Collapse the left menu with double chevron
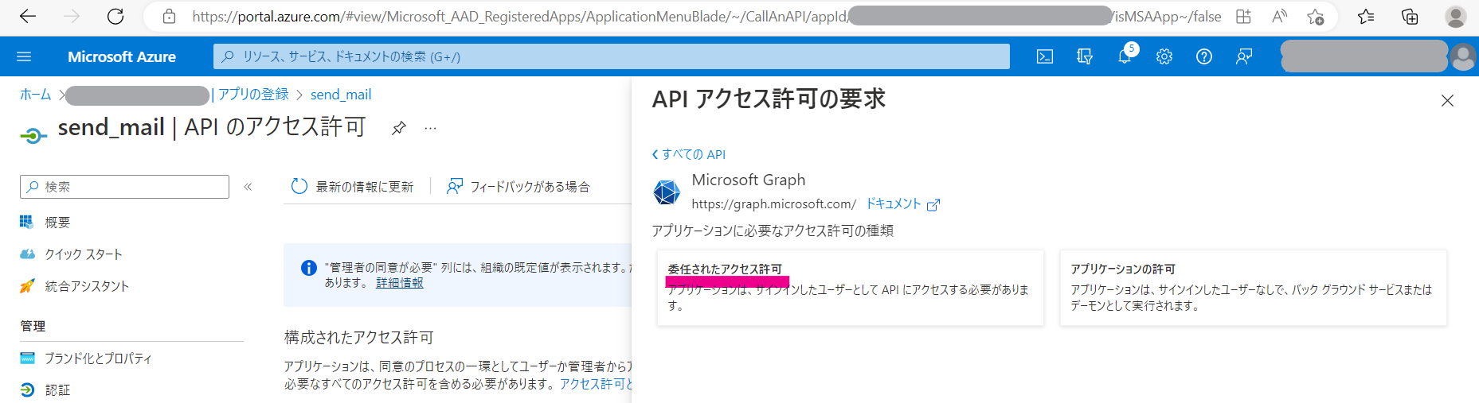 point(248,187)
